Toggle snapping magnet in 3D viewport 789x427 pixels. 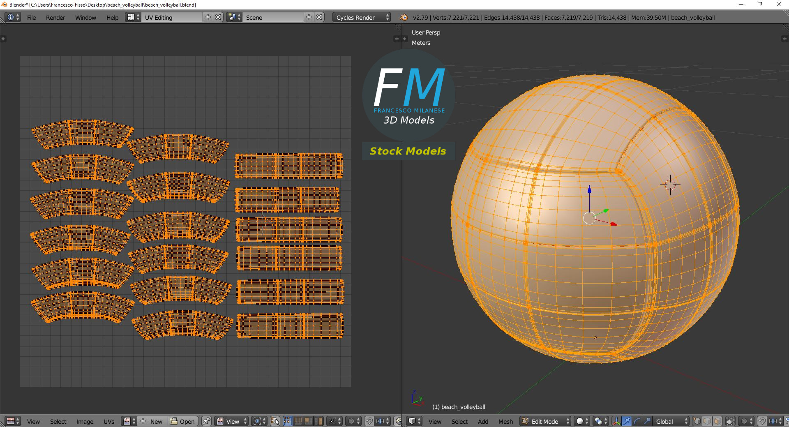pos(762,421)
